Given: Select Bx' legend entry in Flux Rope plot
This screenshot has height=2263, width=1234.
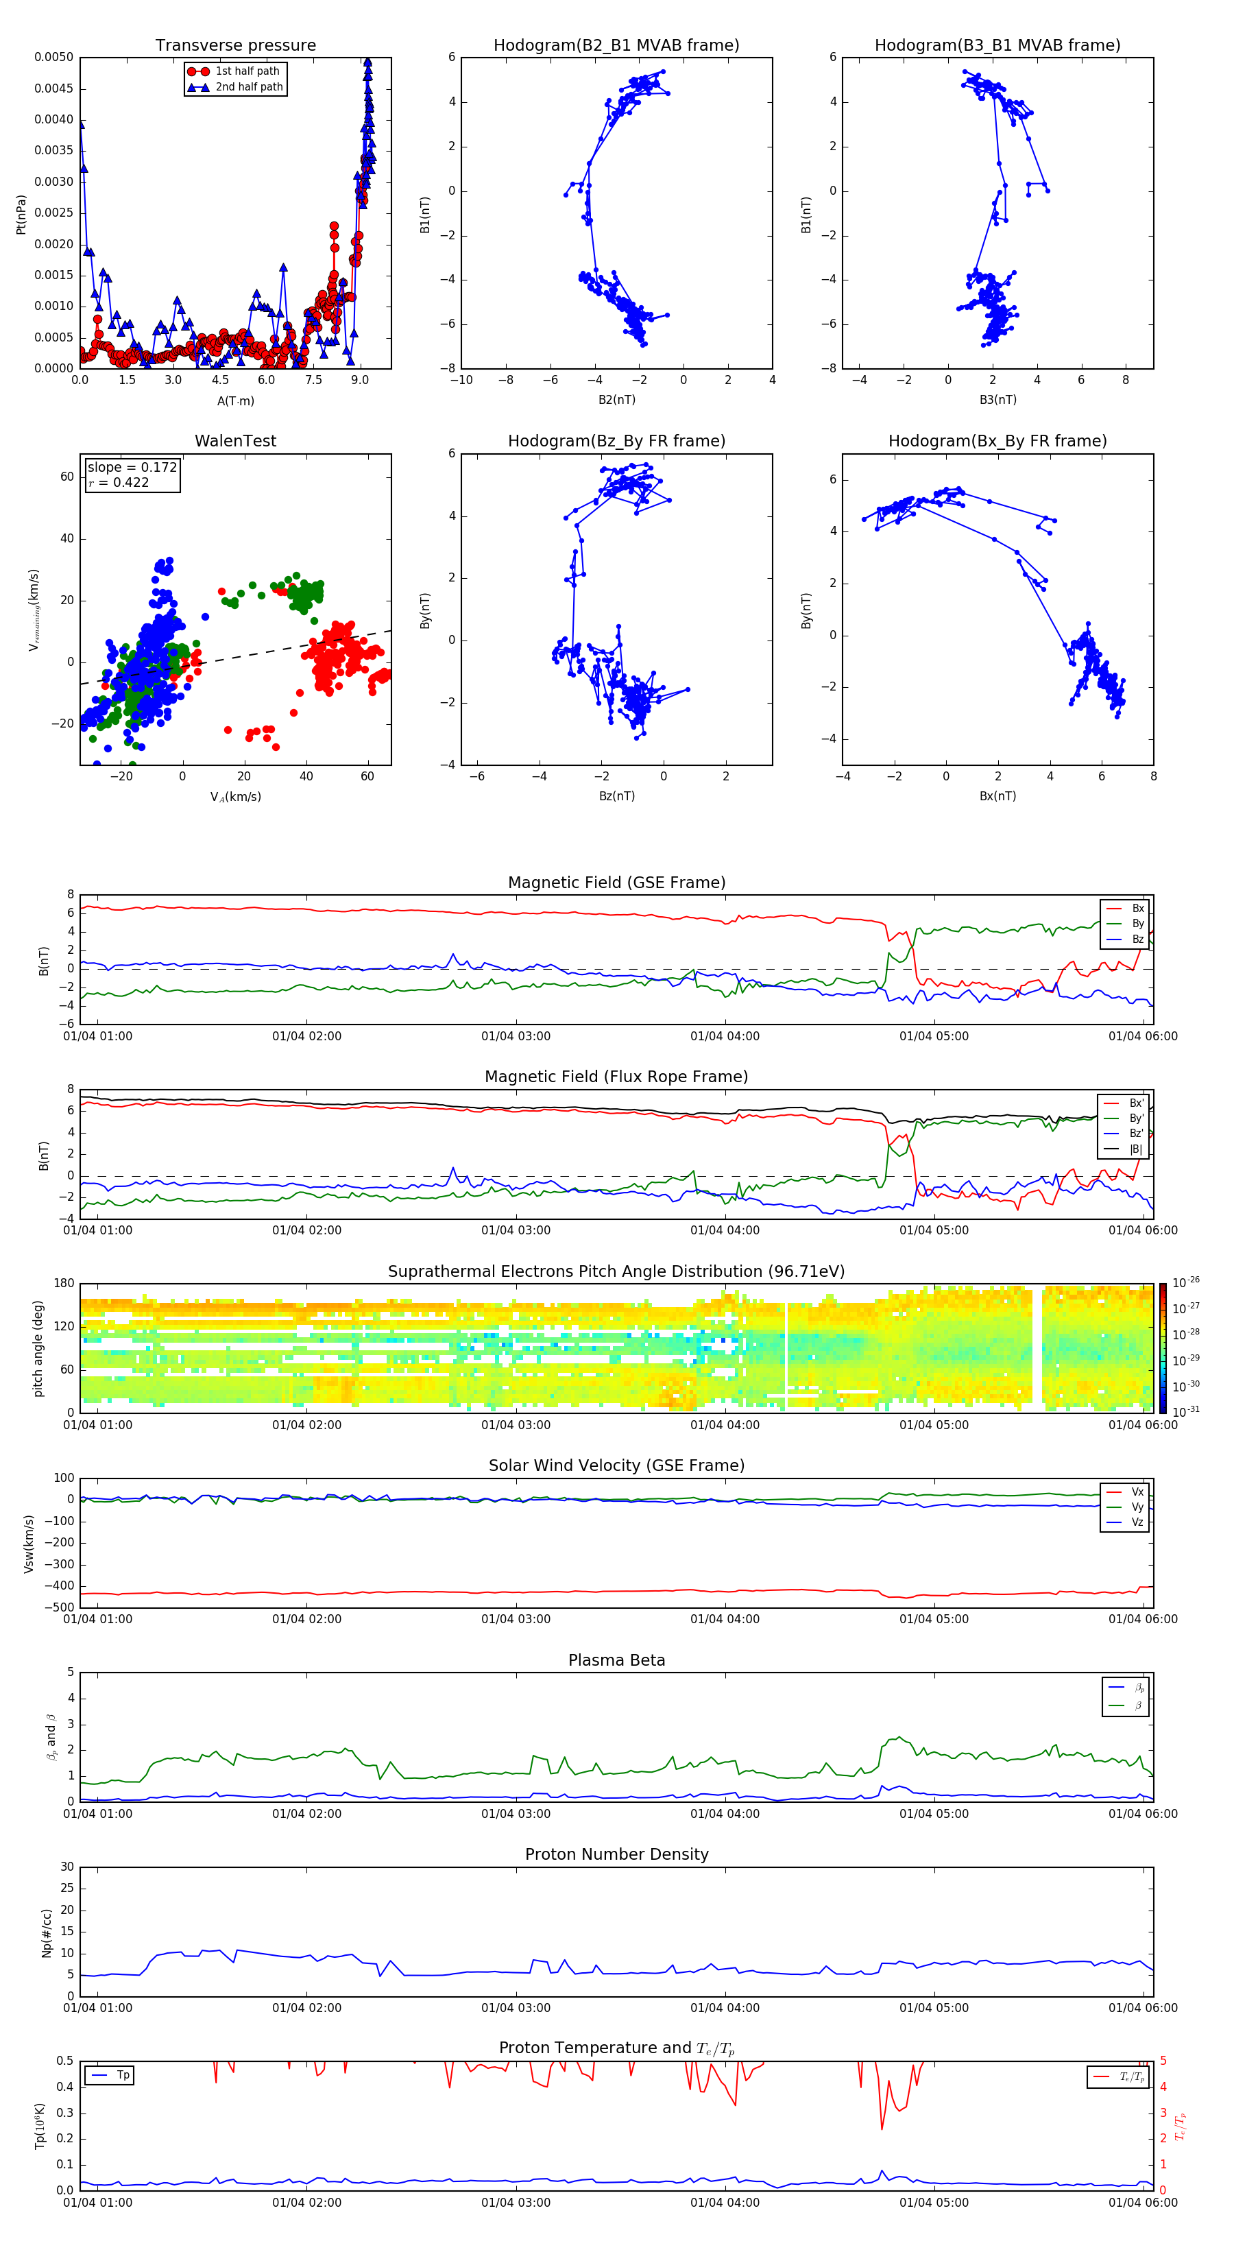Looking at the screenshot, I should [1124, 1103].
